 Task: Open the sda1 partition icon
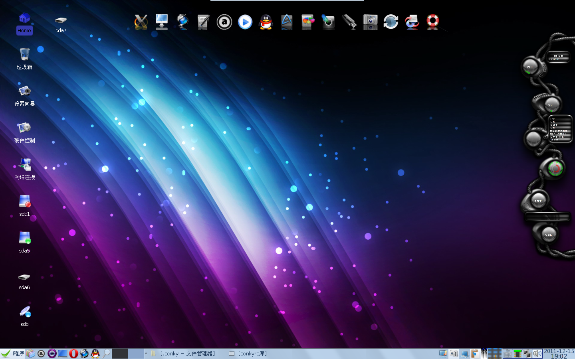coord(24,205)
